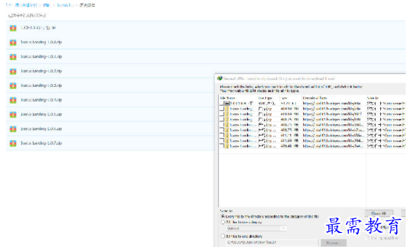The image size is (407, 247).
Task: Open the 全部文件 breadcrumb link
Action: click(x=29, y=5)
